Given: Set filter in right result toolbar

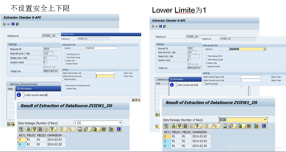Looking at the screenshot, I should [x=197, y=126].
